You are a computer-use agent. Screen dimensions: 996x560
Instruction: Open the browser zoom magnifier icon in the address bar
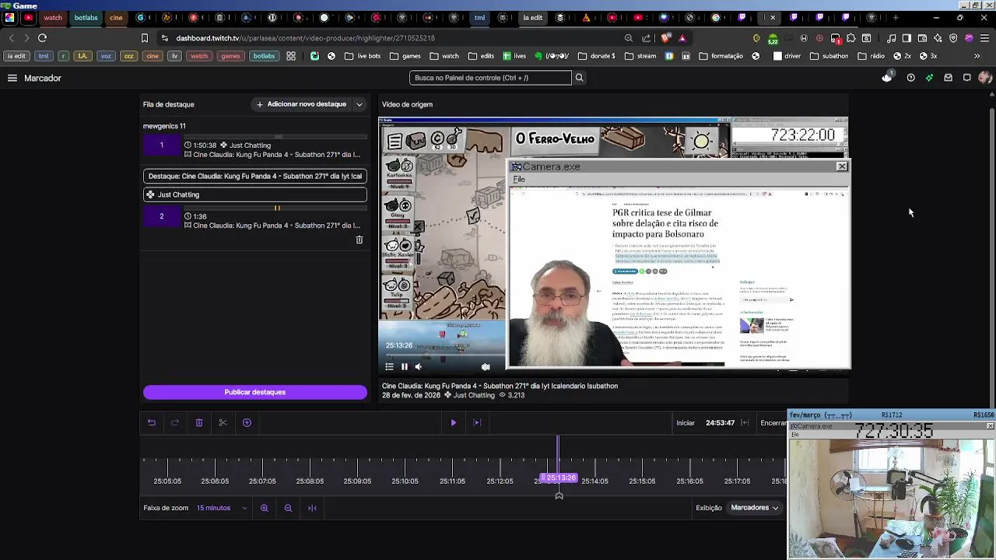(628, 37)
